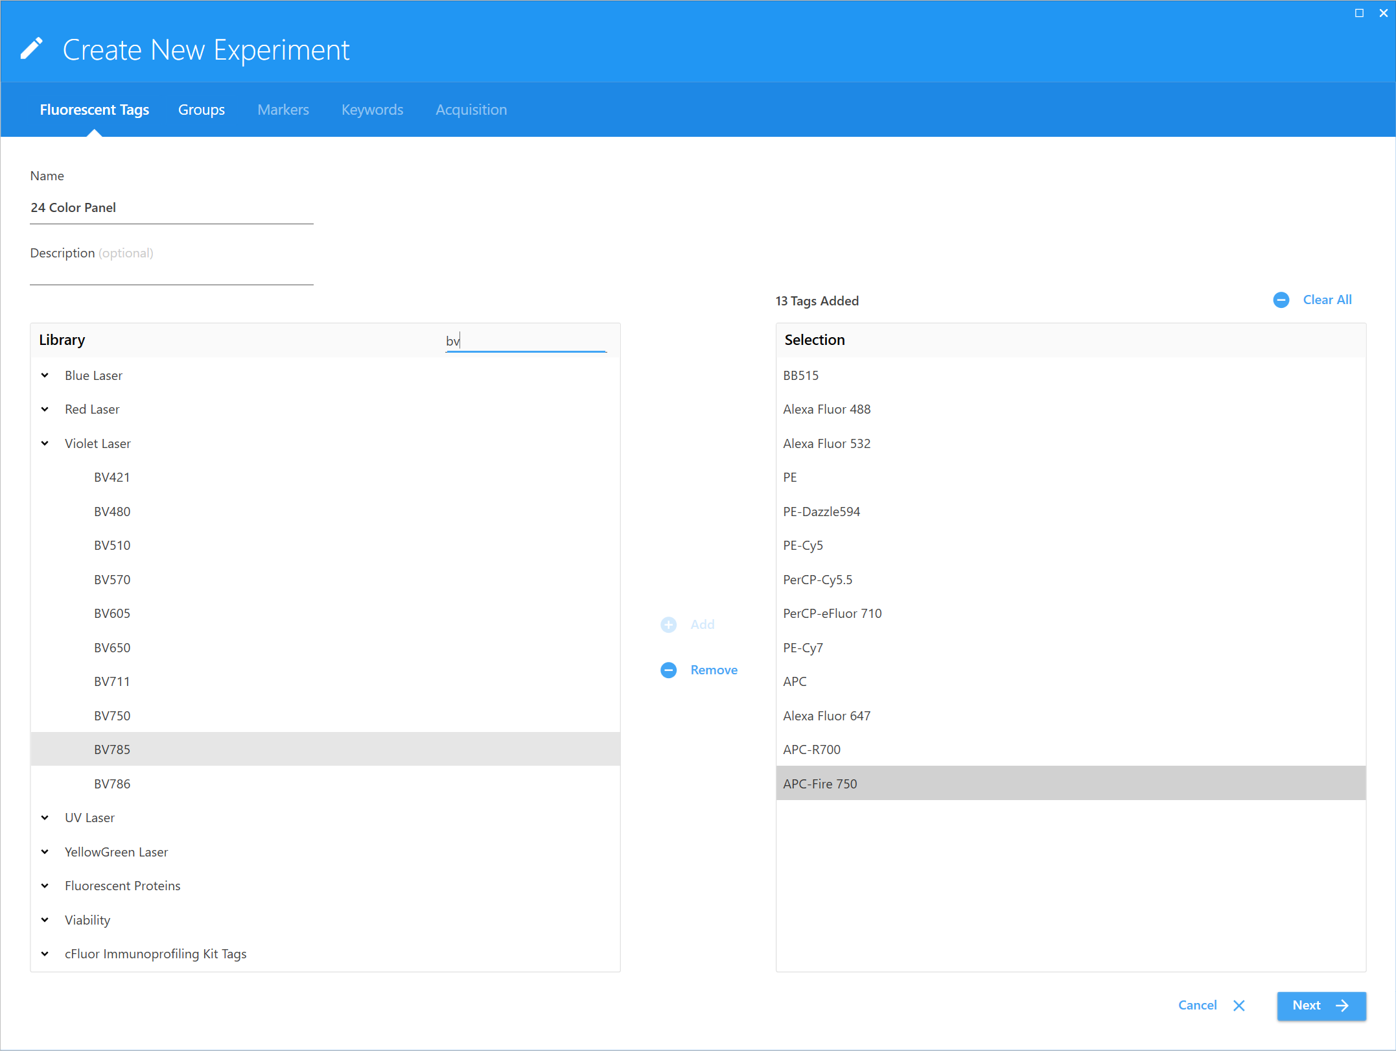Click the X icon beside Cancel
1396x1051 pixels.
click(x=1239, y=1005)
